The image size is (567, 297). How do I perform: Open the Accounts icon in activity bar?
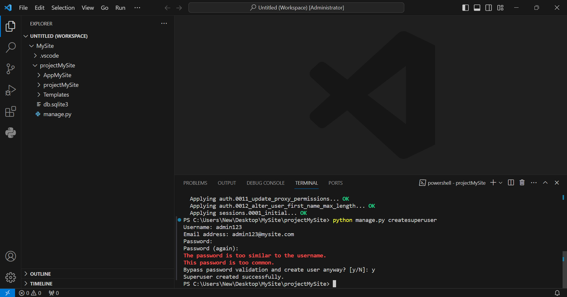point(10,256)
